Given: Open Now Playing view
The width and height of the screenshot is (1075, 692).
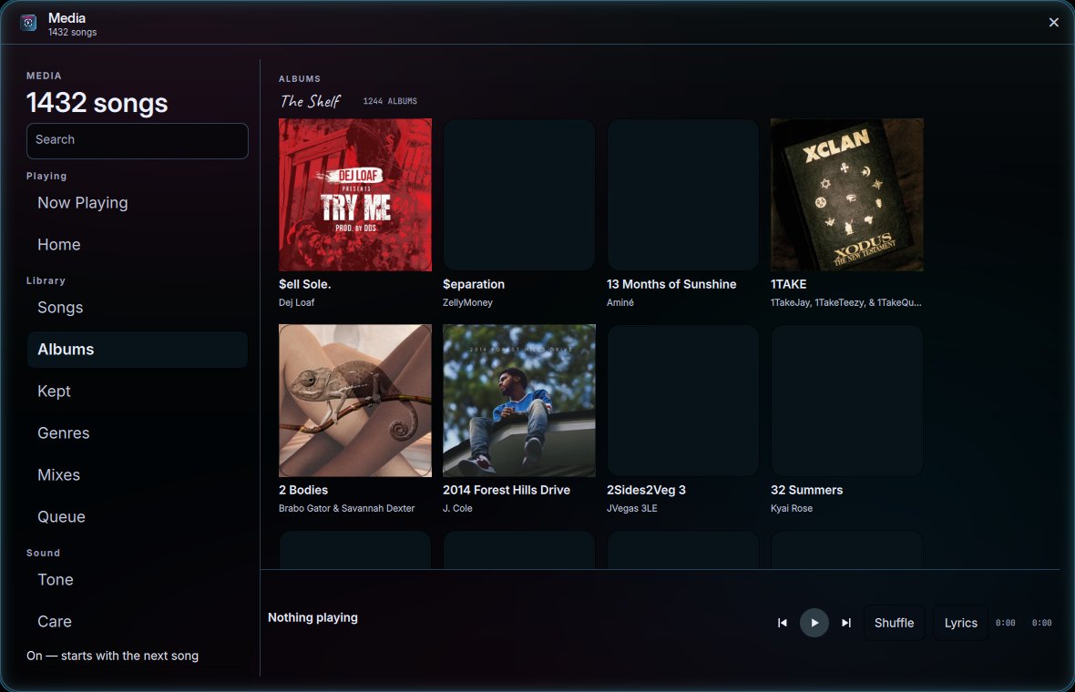Looking at the screenshot, I should [138, 203].
